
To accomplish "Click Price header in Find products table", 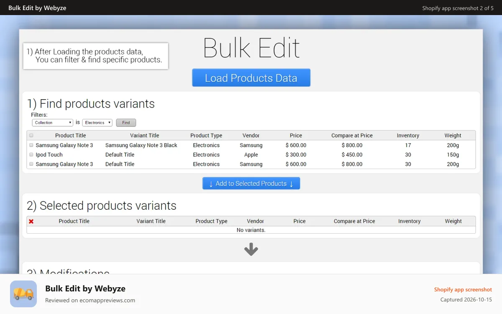I will pyautogui.click(x=296, y=135).
